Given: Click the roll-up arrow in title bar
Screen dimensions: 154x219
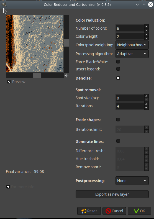Looking at the screenshot, I should pos(144,4).
